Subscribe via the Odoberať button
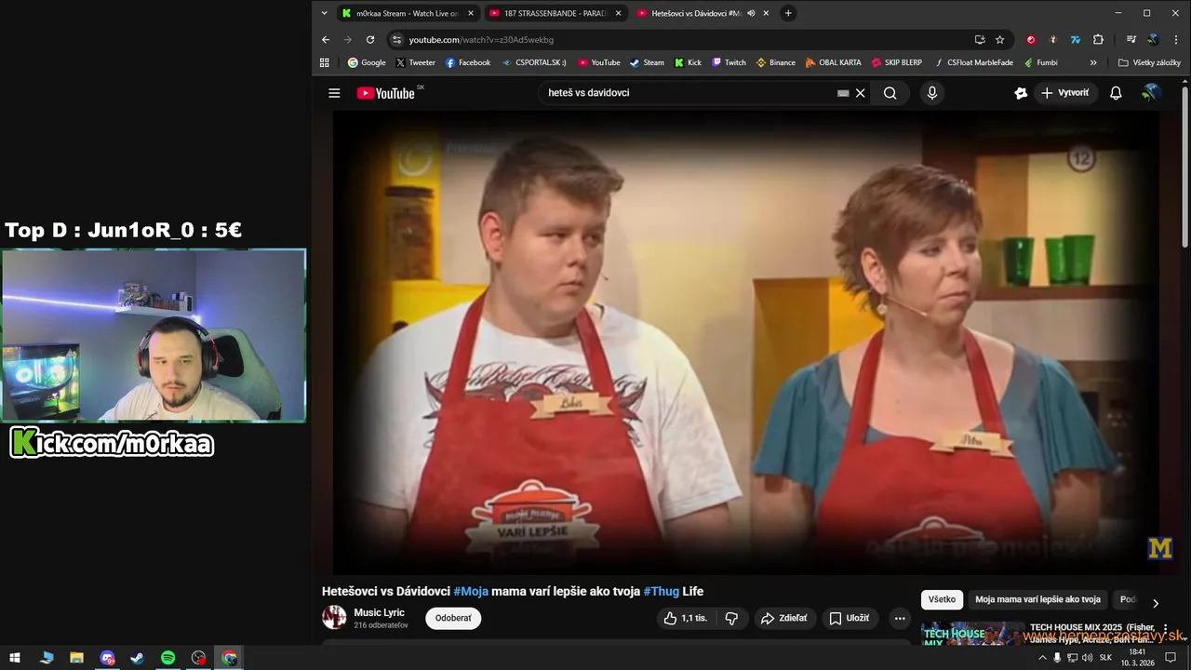Viewport: 1191px width, 670px height. click(453, 618)
